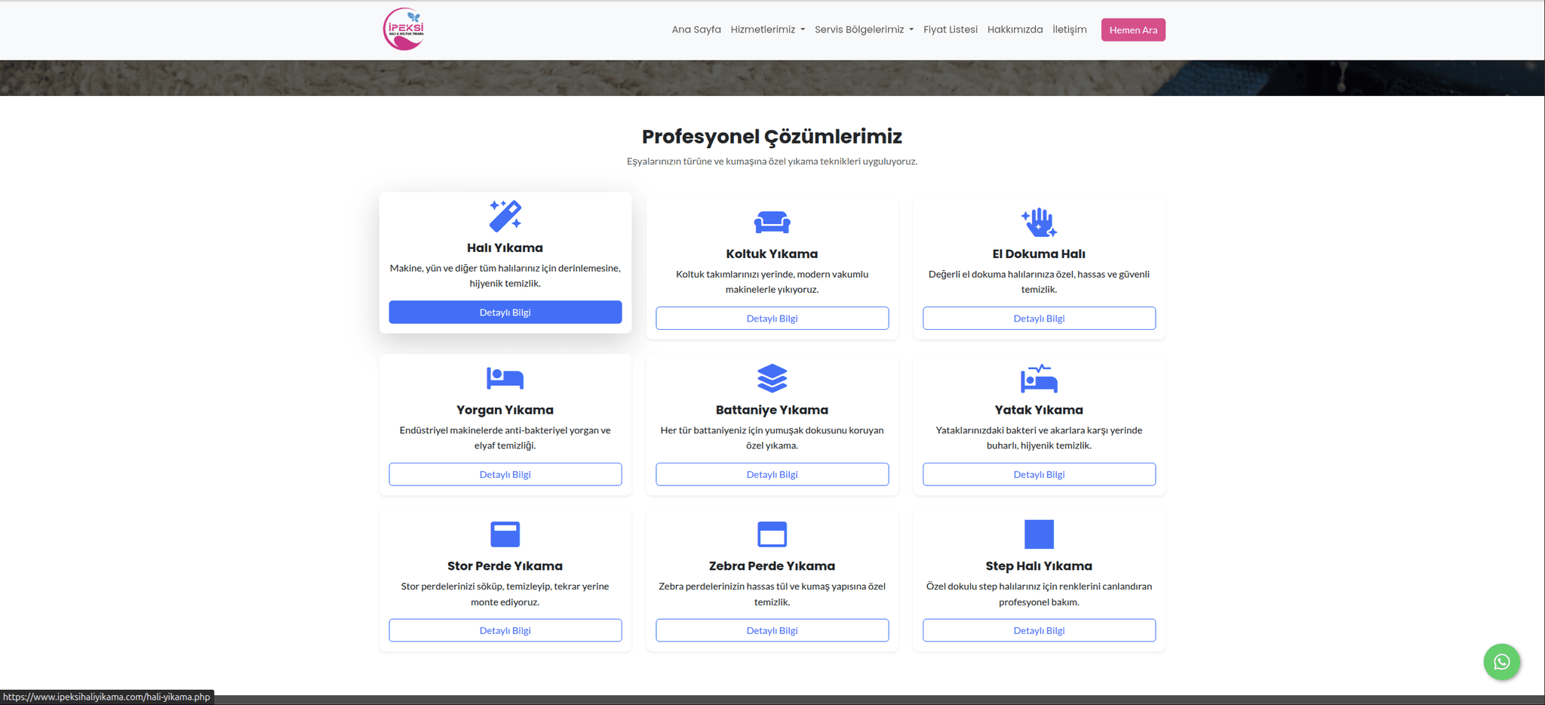Click the layers icon above Battaniye Yıkama
This screenshot has height=705, width=1545.
pos(772,378)
